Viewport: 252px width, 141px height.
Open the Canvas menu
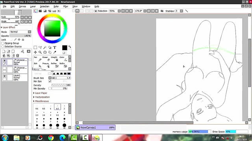(x=22, y=6)
